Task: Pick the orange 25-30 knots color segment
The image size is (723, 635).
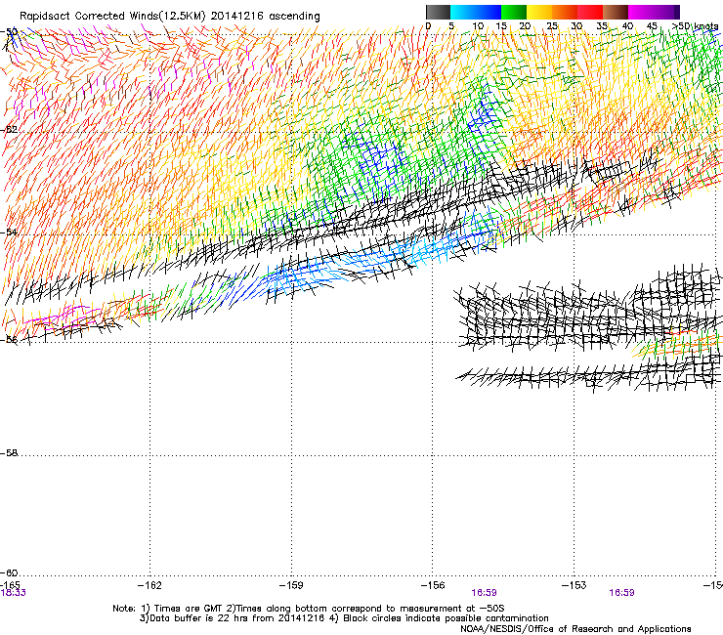Action: tap(565, 12)
